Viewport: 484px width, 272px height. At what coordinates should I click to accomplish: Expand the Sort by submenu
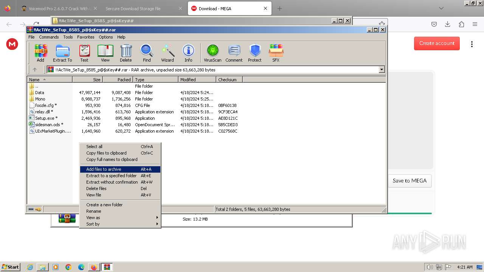click(120, 224)
